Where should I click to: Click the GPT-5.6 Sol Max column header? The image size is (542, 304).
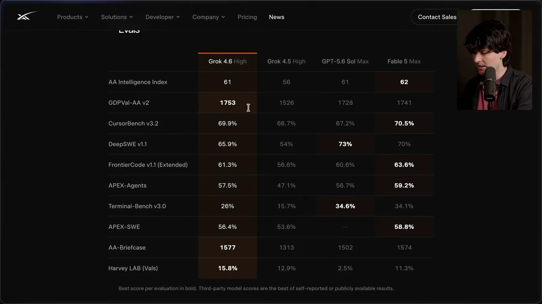345,61
